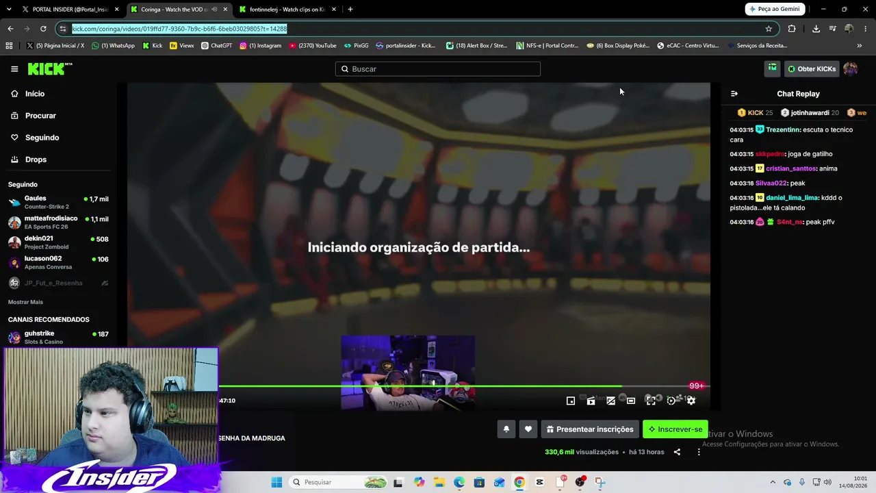The image size is (876, 493).
Task: Click the browser back arrow
Action: 10,29
